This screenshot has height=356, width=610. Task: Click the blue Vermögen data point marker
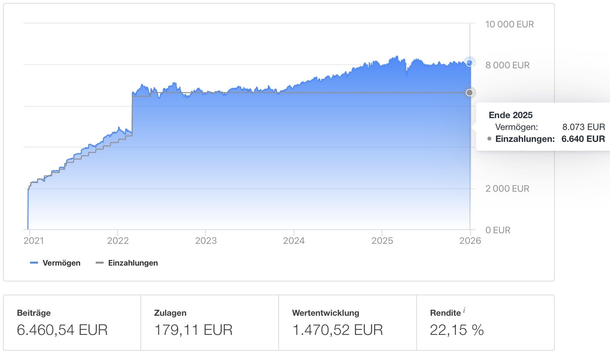469,63
